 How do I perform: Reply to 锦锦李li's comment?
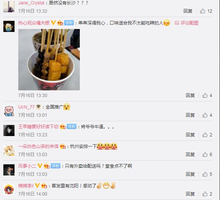[190, 194]
